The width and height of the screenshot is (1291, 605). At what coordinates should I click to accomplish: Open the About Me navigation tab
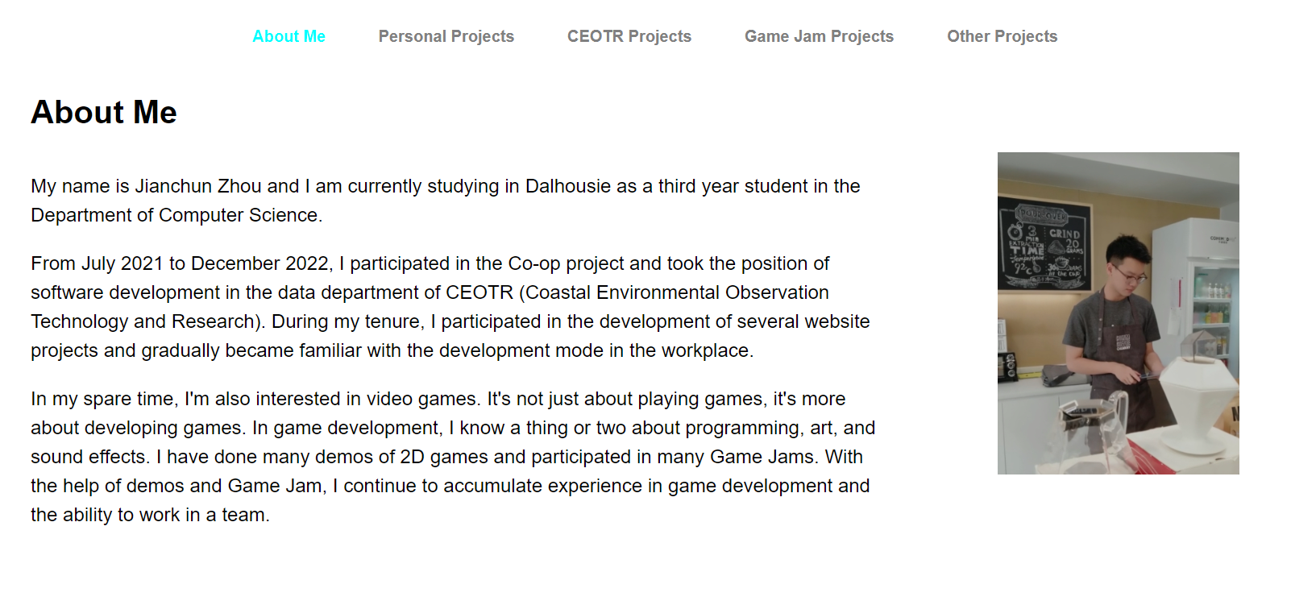(289, 36)
